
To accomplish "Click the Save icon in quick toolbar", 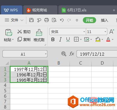I will (31, 20).
